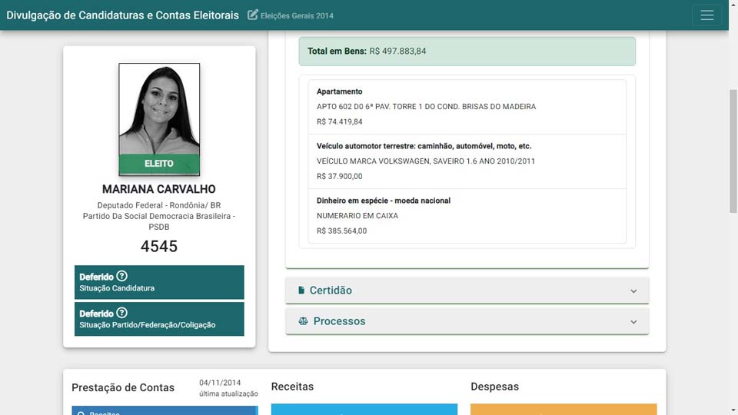Click the blue Receitas panel
This screenshot has width=738, height=415.
364,409
